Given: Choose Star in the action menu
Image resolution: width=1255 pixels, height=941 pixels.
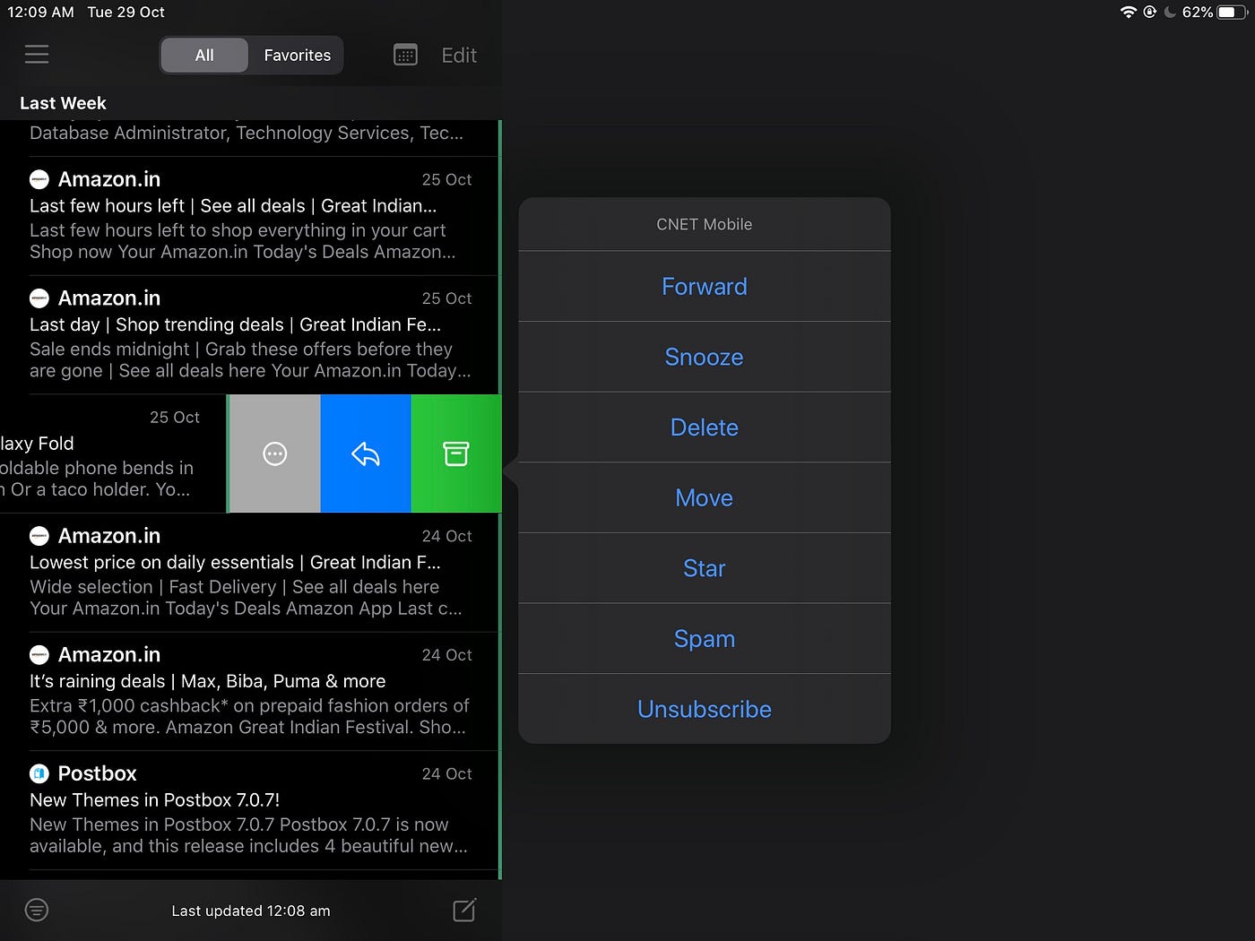Looking at the screenshot, I should 705,568.
